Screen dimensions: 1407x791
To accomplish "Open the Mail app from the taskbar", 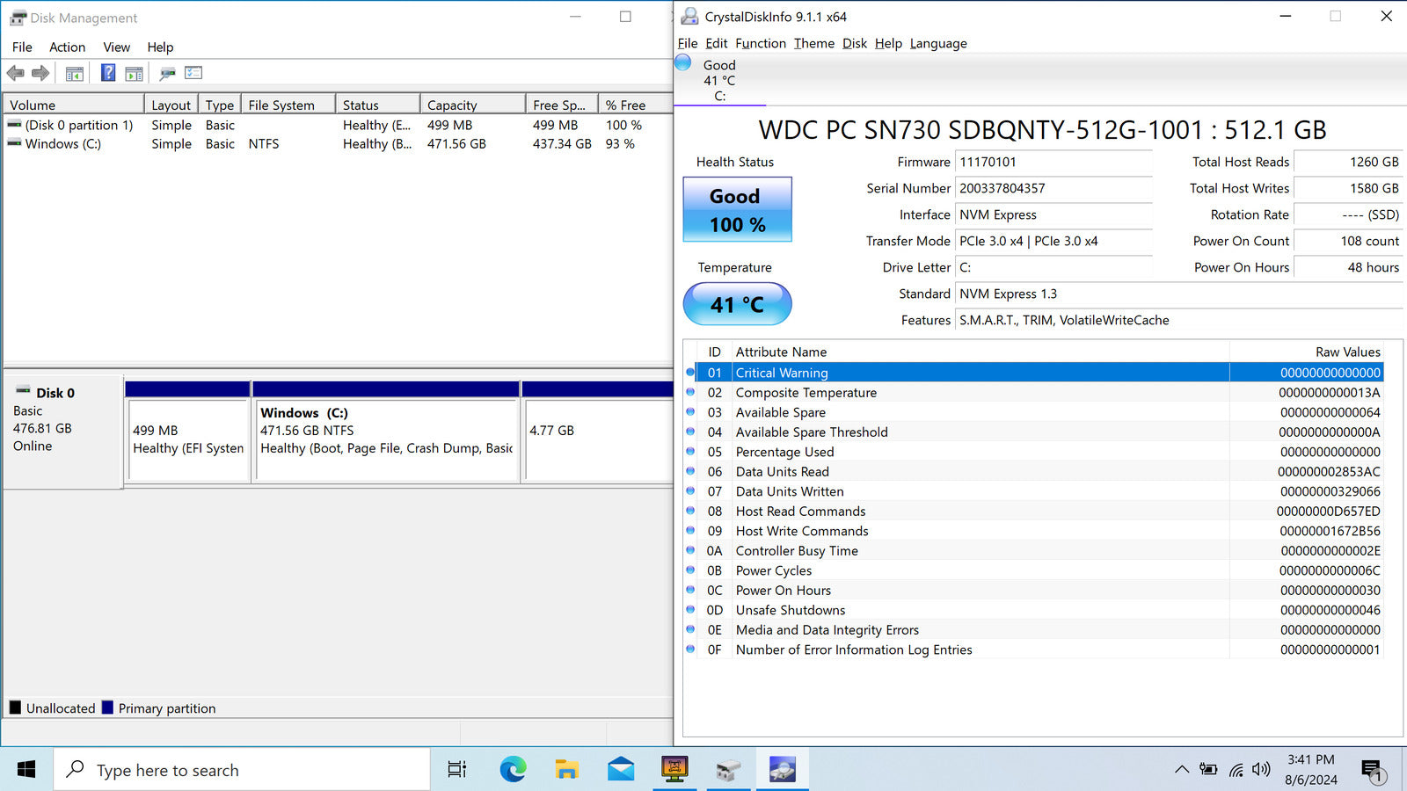I will (621, 770).
